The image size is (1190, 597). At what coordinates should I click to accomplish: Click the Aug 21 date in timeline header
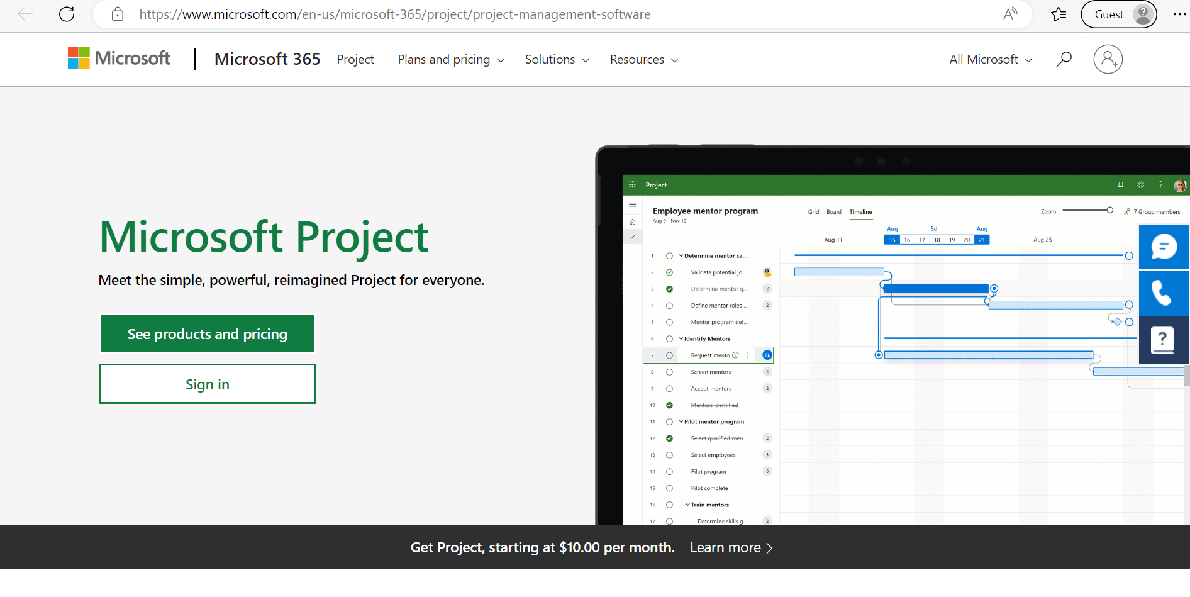click(982, 240)
